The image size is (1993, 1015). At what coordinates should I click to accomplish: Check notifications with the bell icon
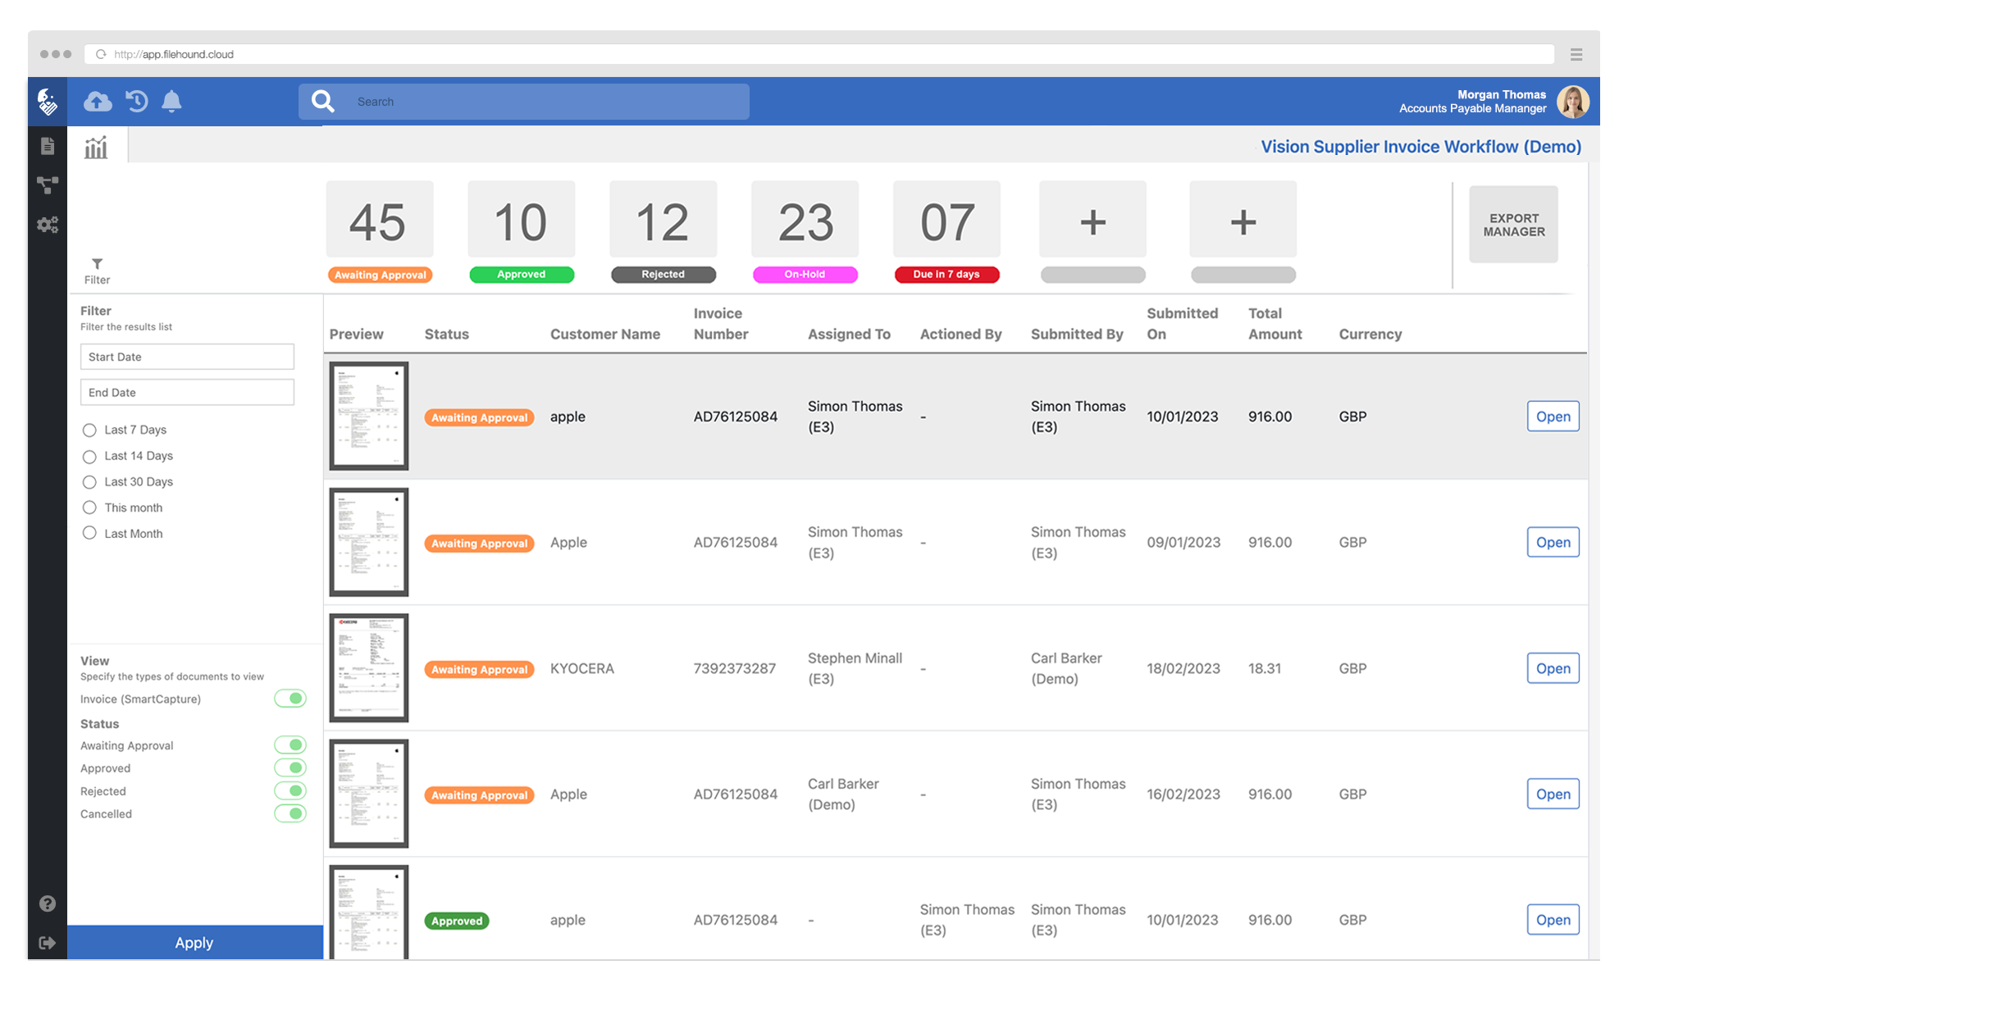tap(172, 101)
